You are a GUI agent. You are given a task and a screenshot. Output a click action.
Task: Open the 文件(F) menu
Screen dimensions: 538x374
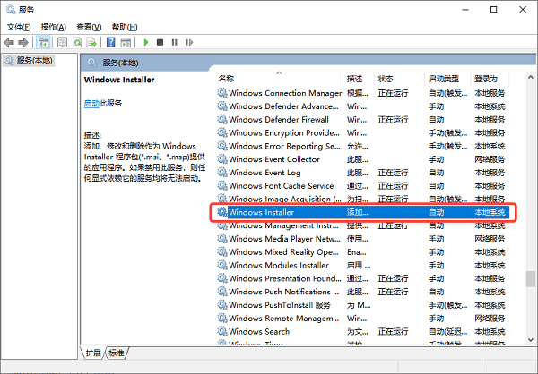(20, 27)
